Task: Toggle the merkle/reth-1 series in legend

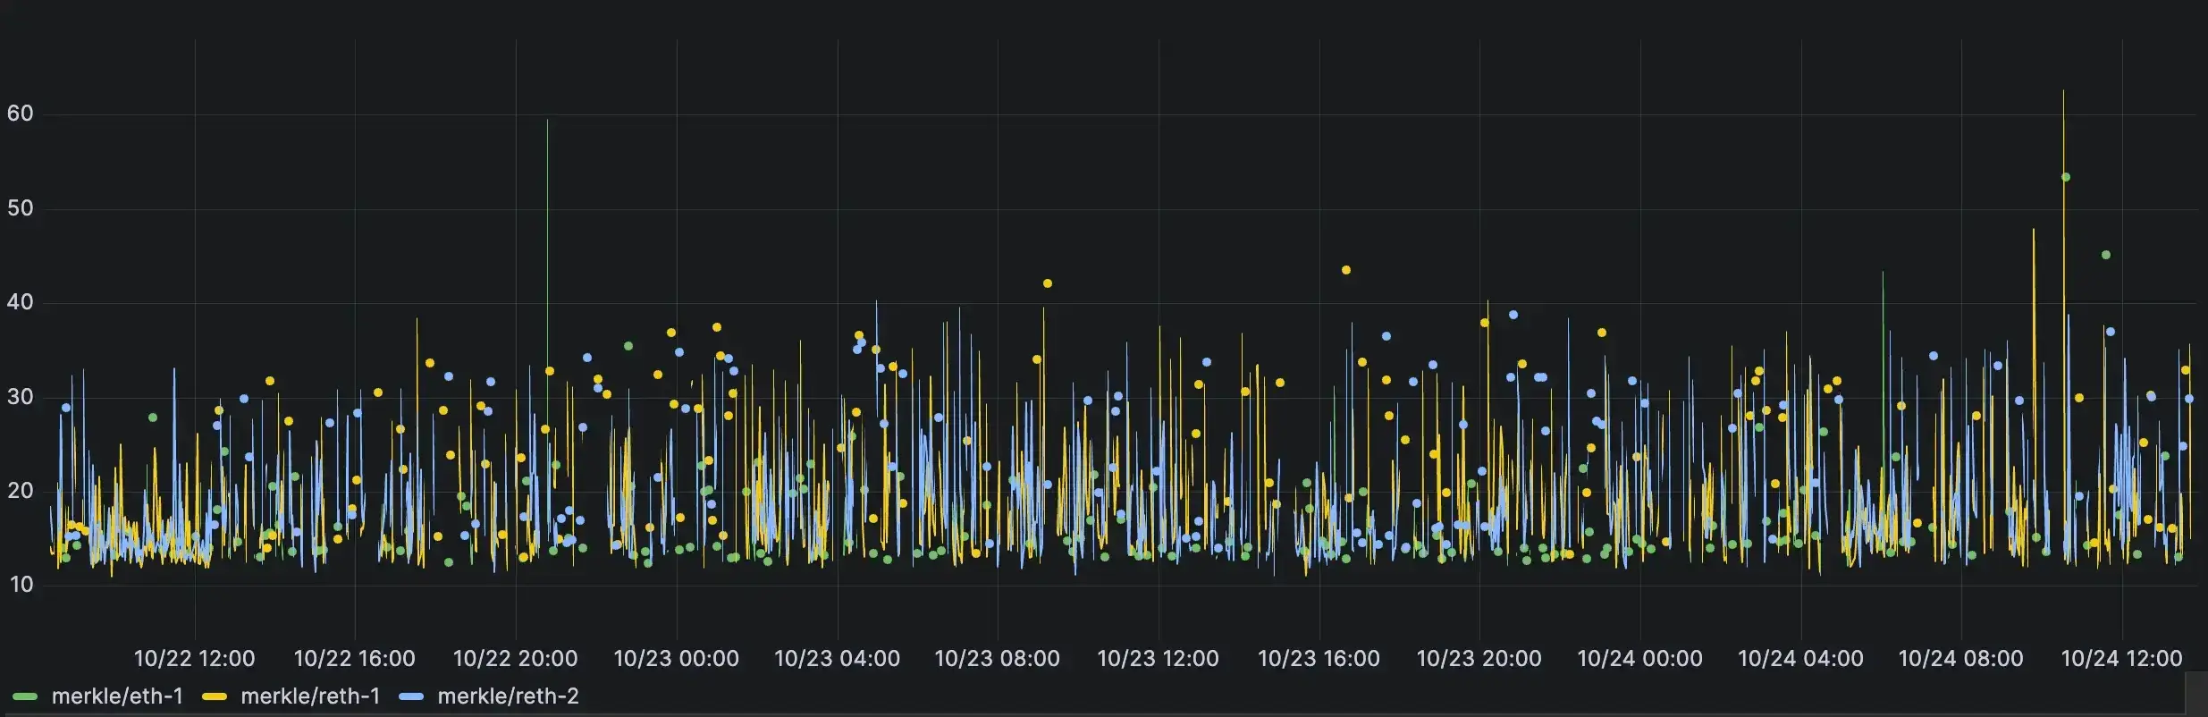Action: [x=309, y=696]
